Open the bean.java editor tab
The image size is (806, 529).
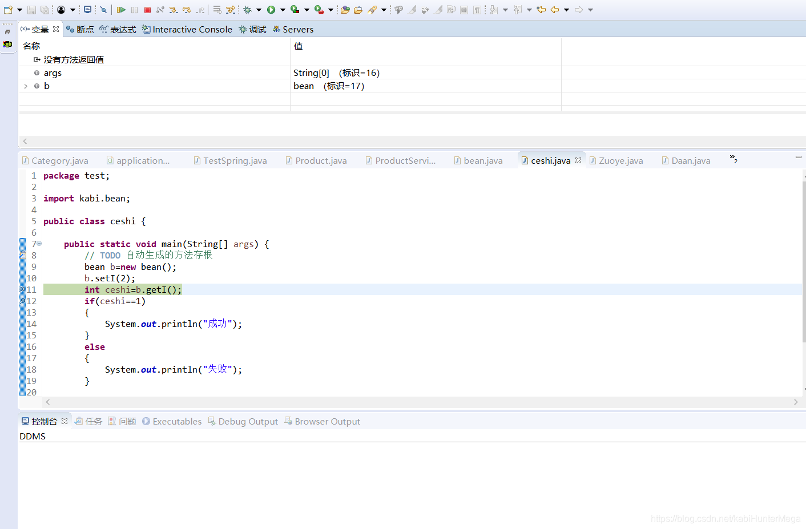coord(478,161)
